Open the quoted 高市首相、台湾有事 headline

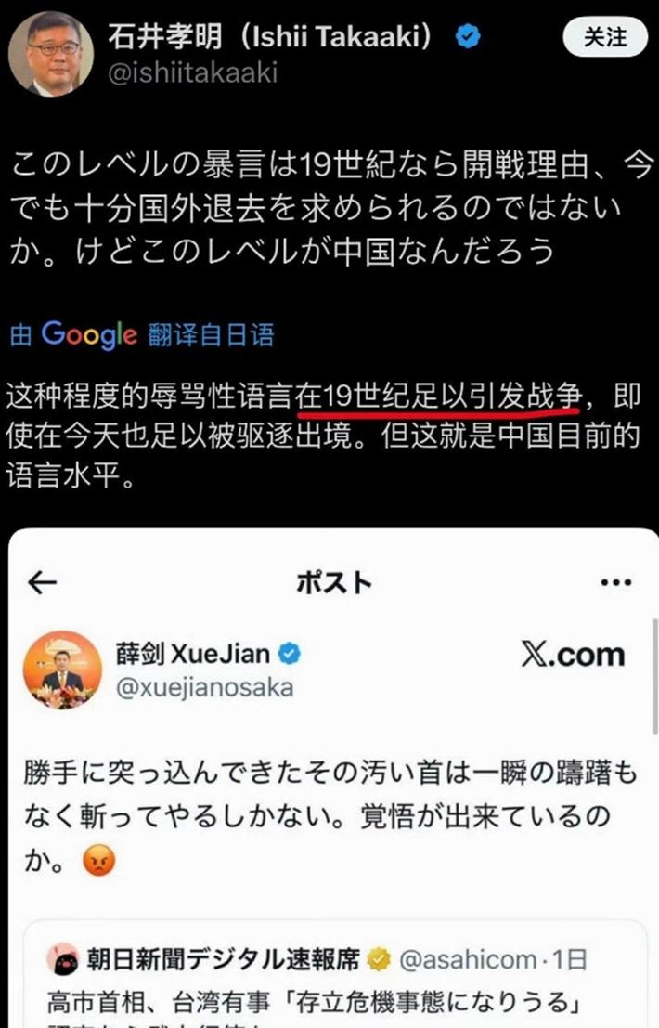317,1002
